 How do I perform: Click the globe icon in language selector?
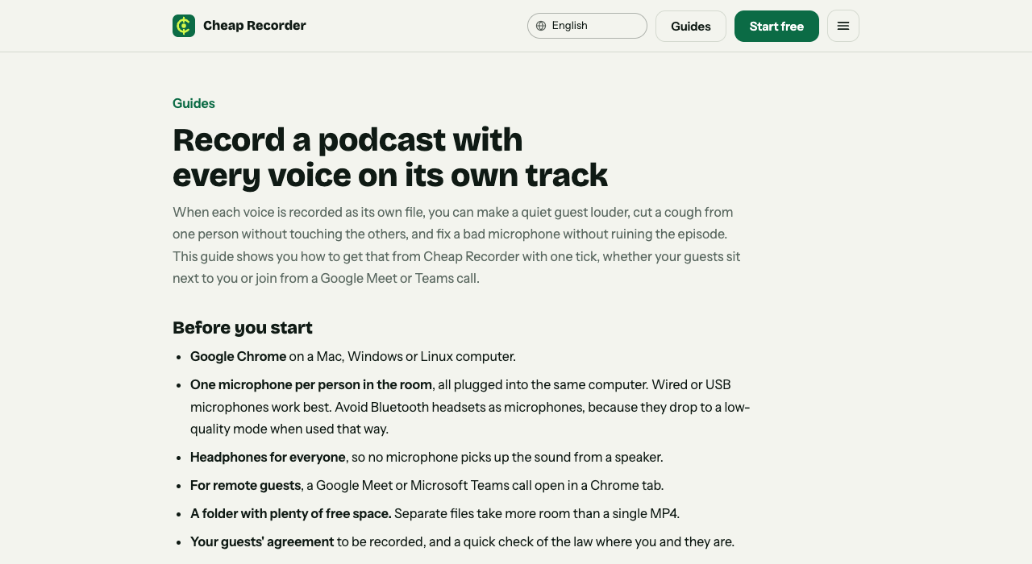[x=541, y=26]
